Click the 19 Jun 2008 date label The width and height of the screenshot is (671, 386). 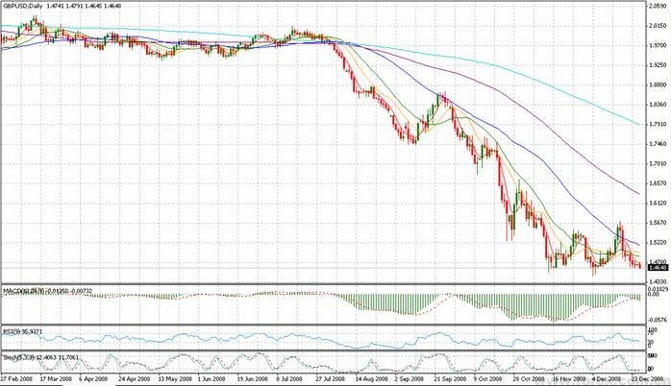pyautogui.click(x=253, y=379)
